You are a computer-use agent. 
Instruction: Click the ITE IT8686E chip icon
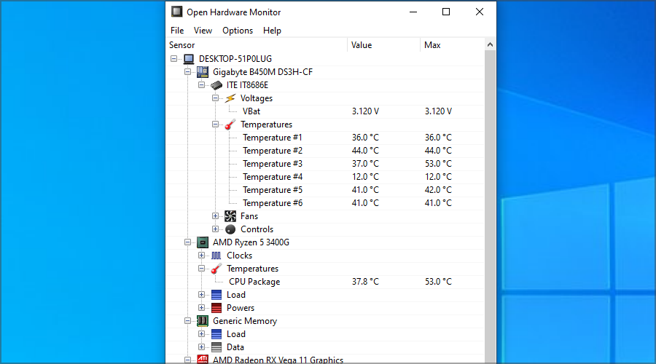(x=216, y=85)
